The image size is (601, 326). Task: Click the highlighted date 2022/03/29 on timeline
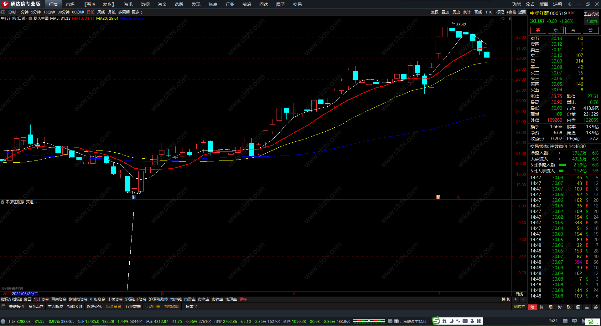[x=25, y=294]
